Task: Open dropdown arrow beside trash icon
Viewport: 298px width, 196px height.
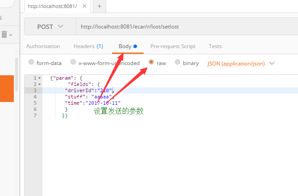Action: click(x=11, y=35)
